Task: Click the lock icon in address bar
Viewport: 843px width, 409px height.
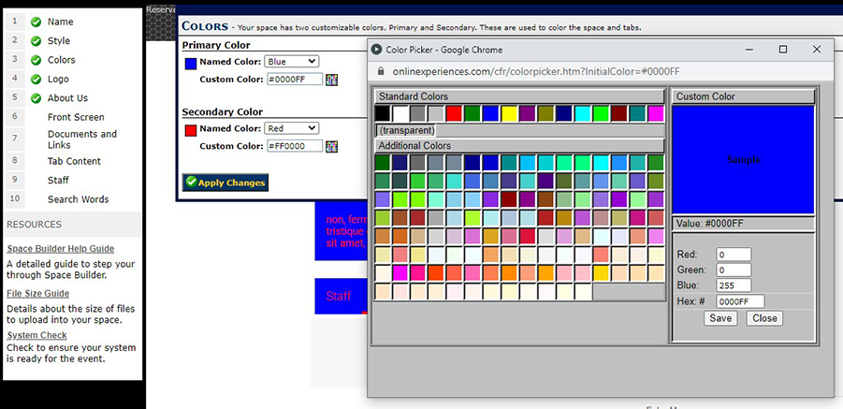Action: point(380,72)
